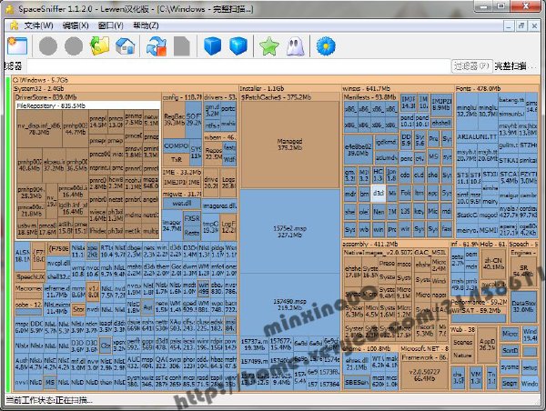Open a new view window from toolbar

pos(17,46)
